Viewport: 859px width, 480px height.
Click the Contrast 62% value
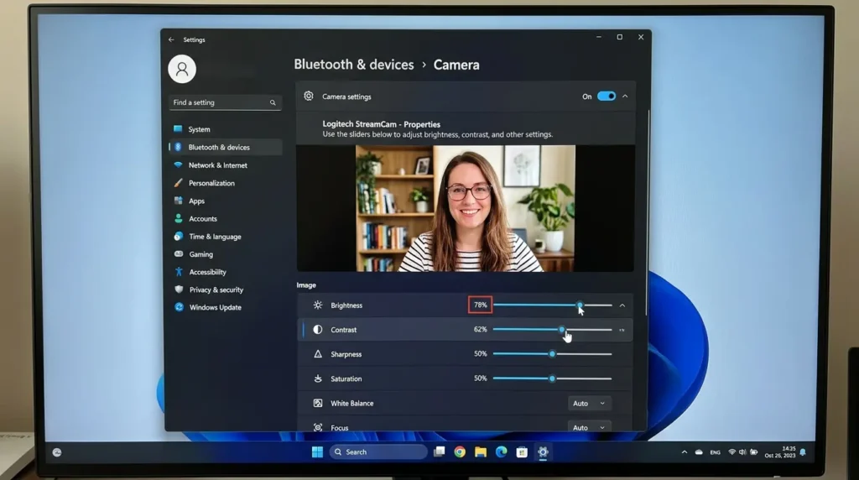coord(481,329)
